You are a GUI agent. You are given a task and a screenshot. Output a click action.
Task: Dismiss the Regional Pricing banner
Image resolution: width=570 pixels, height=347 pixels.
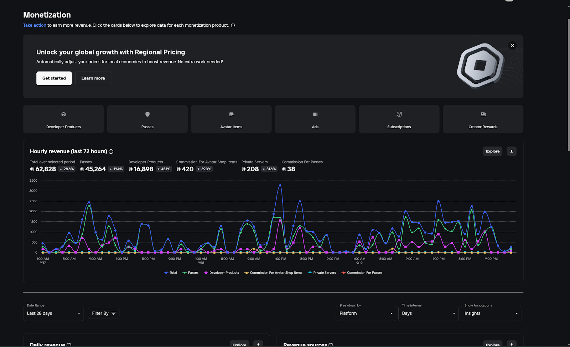click(x=512, y=46)
